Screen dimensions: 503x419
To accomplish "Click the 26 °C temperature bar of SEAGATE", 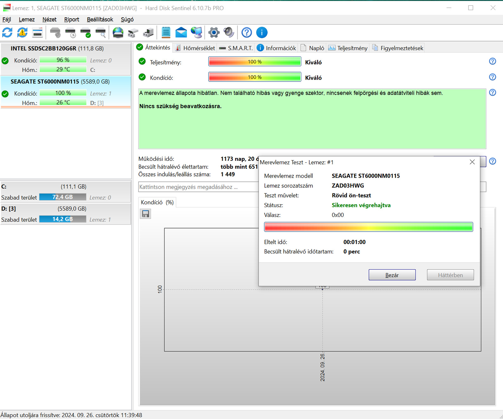I will (x=63, y=102).
